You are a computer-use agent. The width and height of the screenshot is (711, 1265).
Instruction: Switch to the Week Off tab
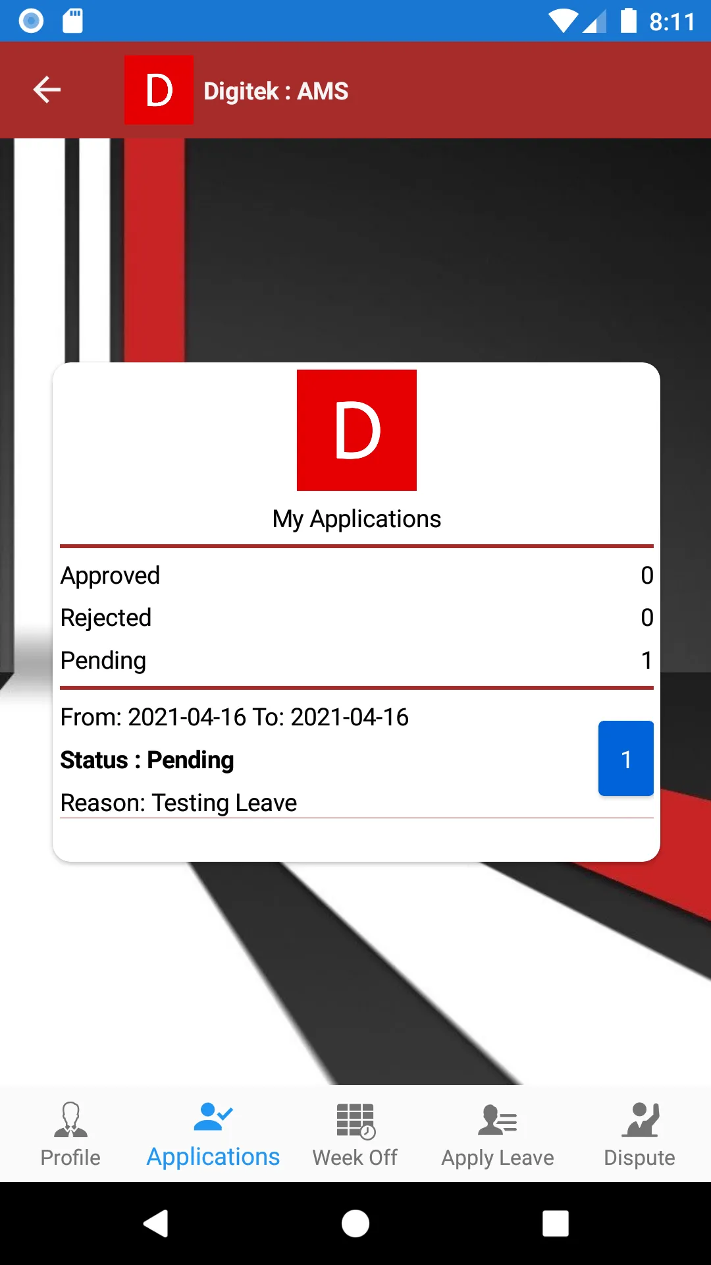355,1133
